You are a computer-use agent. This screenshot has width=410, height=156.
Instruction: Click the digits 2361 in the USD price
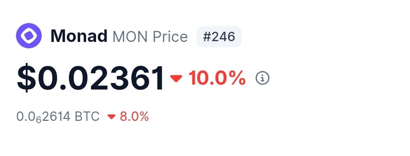coord(123,78)
